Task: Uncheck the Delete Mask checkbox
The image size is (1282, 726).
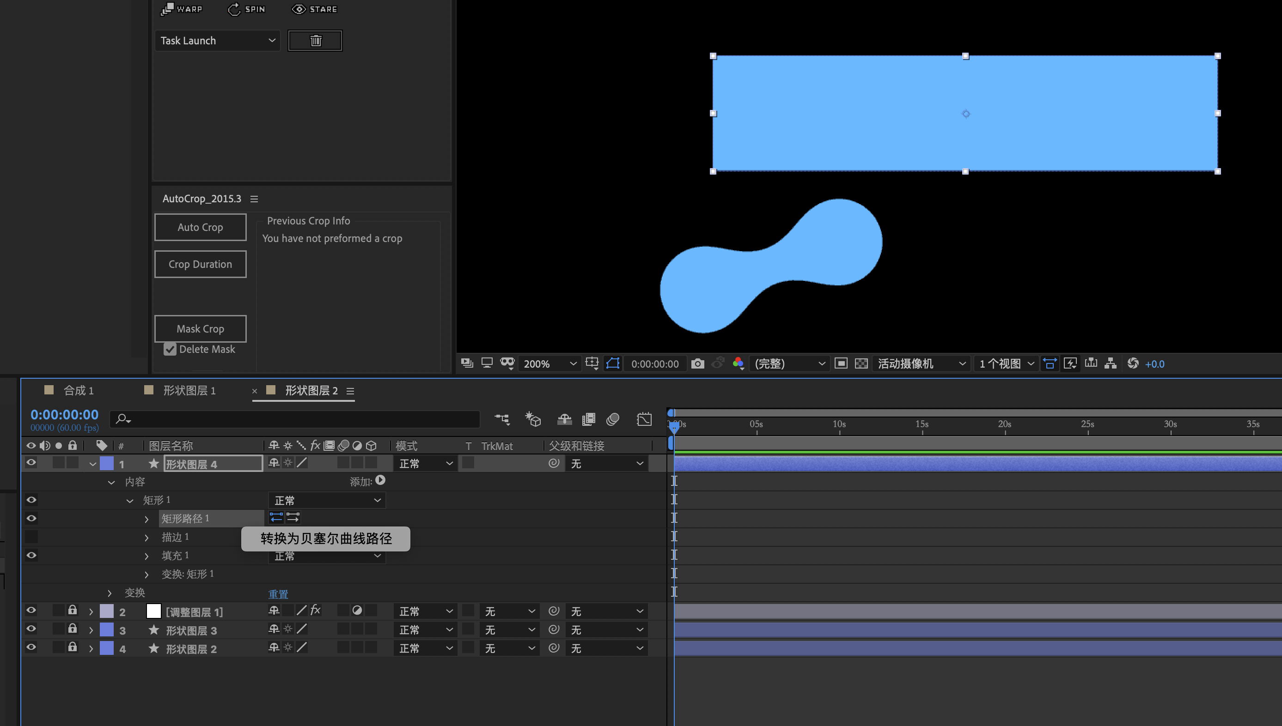Action: (170, 349)
